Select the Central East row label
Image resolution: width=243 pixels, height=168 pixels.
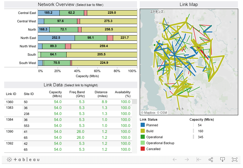click(x=27, y=13)
